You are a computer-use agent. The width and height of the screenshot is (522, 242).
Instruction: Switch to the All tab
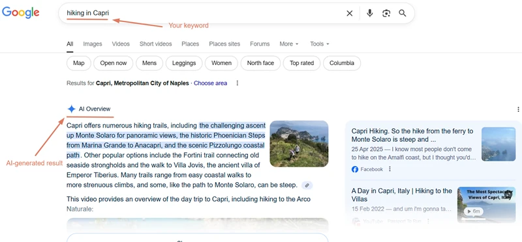70,44
